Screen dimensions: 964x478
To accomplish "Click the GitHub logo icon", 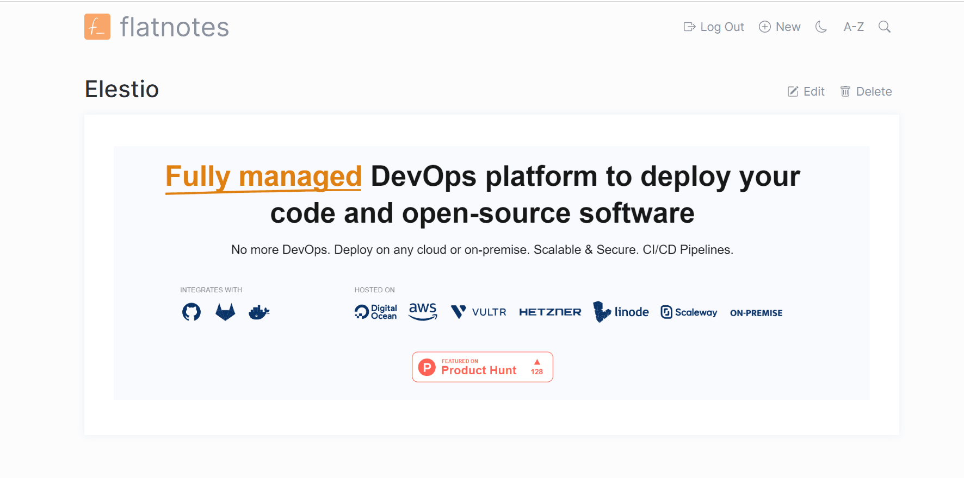I will 191,312.
